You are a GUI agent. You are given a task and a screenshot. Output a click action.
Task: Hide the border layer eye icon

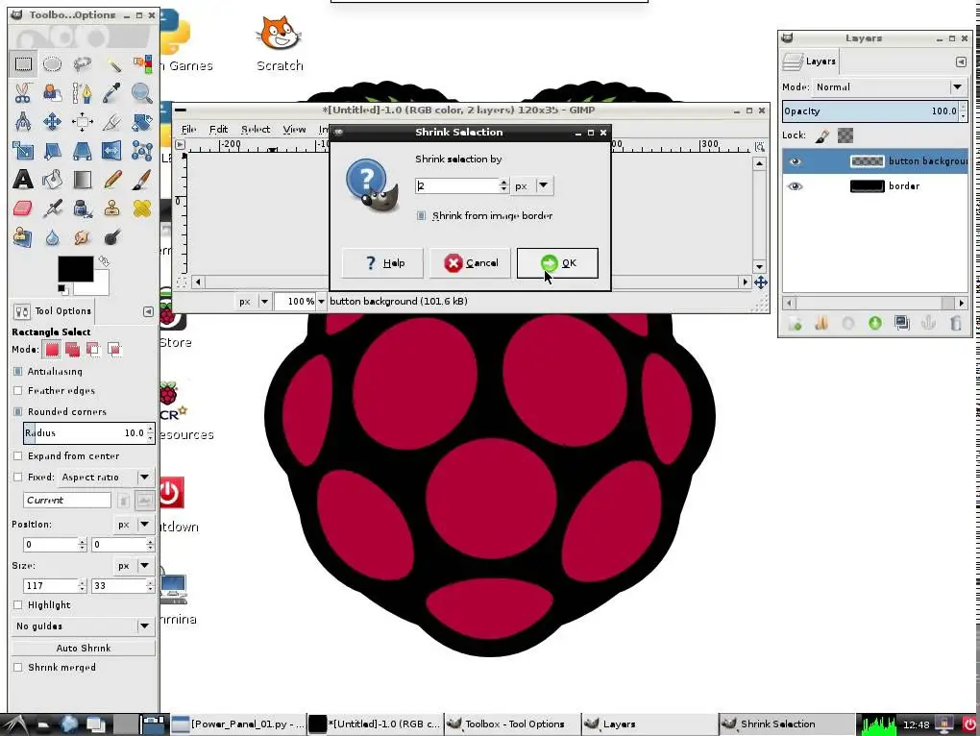tap(795, 186)
